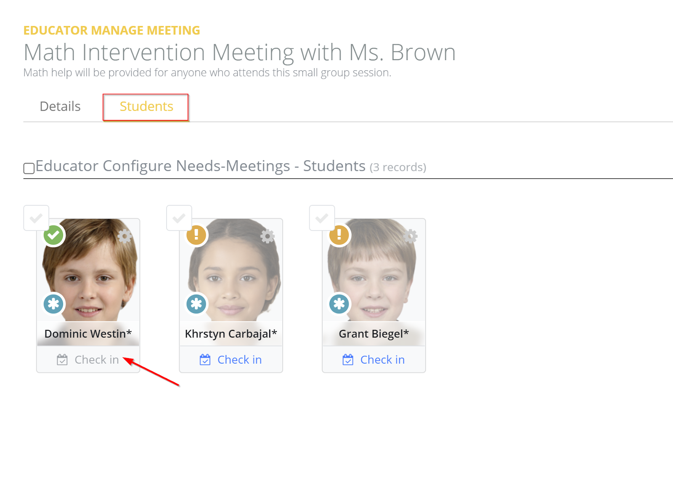
Task: Click Dominic Westin's green checkmark status icon
Action: point(54,235)
